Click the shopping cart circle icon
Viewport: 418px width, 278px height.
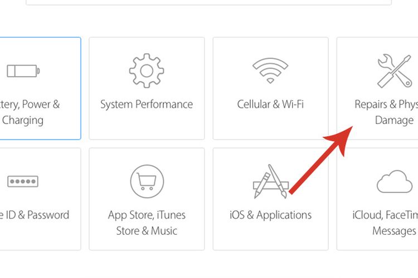click(x=147, y=181)
